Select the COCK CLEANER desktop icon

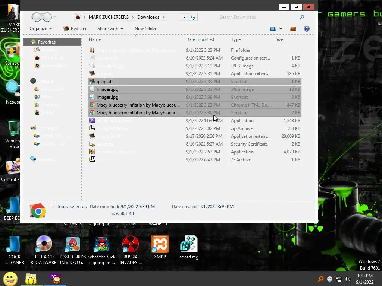15,250
